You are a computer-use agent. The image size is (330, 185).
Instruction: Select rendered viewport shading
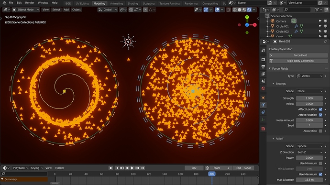coord(249,10)
